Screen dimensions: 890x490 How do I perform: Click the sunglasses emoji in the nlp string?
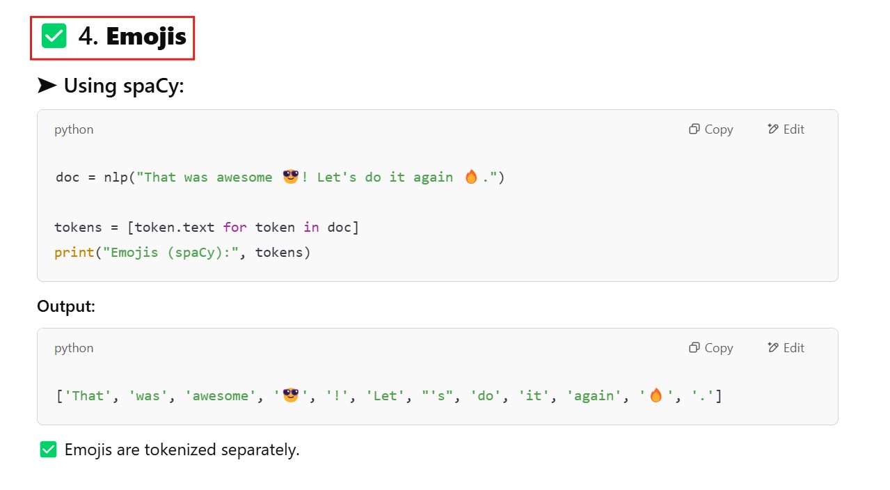click(290, 177)
